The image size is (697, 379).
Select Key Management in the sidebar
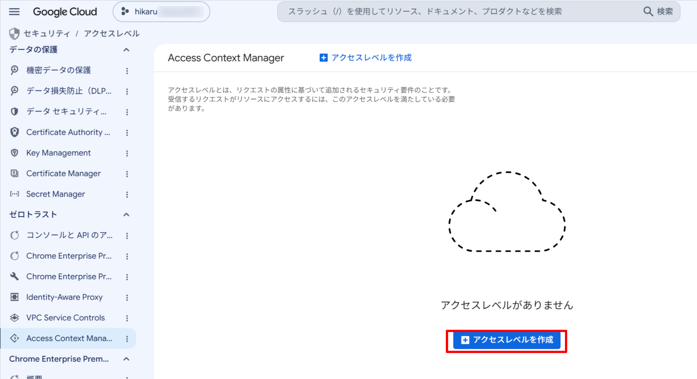pyautogui.click(x=58, y=153)
